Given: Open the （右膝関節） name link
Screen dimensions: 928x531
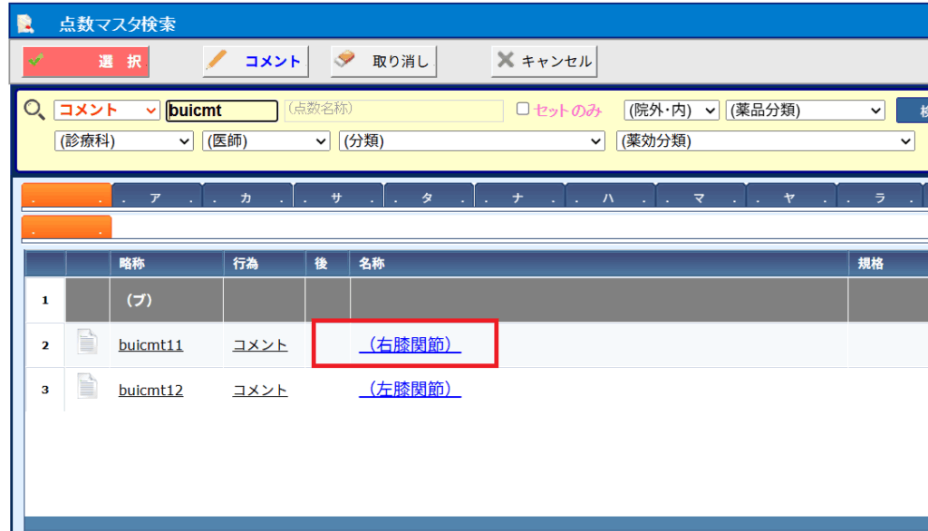Looking at the screenshot, I should pyautogui.click(x=410, y=345).
